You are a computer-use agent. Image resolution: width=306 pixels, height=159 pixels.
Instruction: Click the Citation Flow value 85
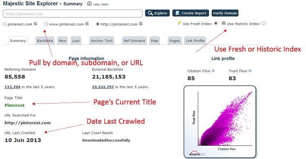pos(191,78)
